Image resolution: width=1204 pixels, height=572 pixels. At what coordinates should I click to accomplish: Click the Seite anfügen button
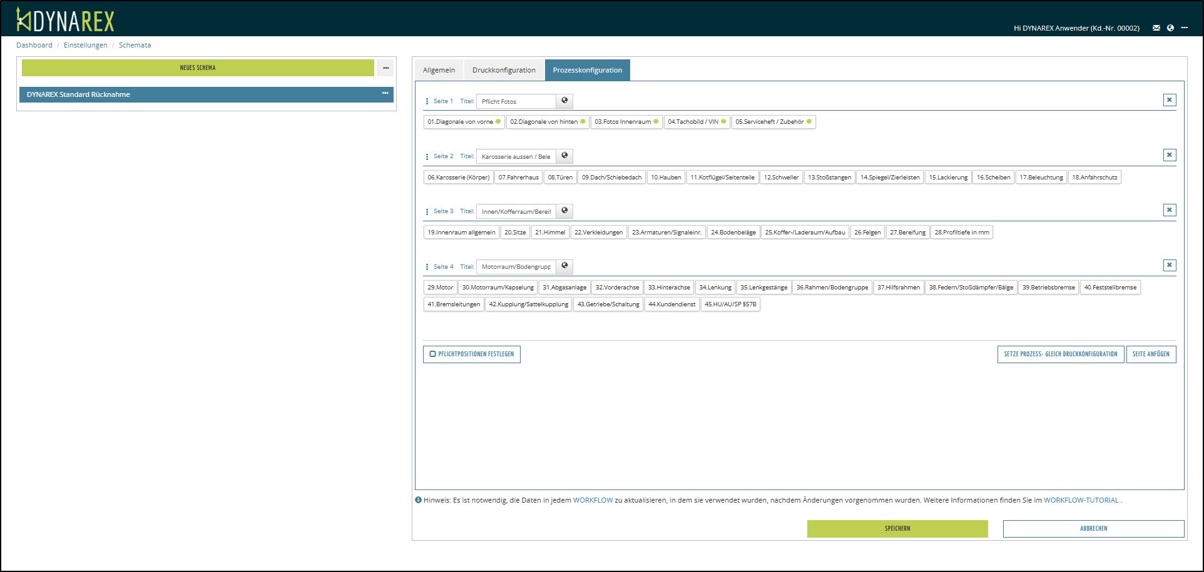pos(1151,354)
